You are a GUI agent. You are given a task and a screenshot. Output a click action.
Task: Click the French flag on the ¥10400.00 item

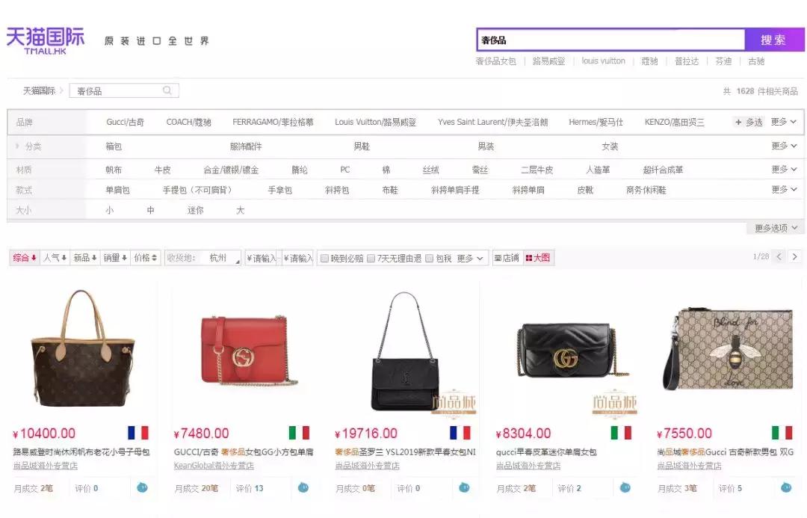(x=138, y=431)
